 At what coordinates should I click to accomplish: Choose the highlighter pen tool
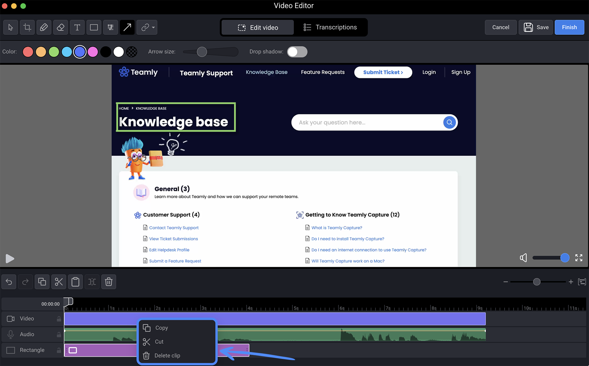point(44,28)
